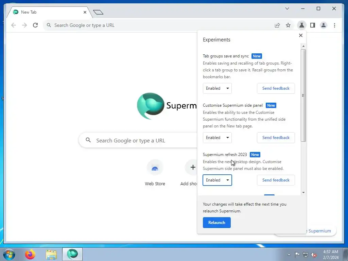Click the Supermium logo on the page
Image resolution: width=348 pixels, height=261 pixels.
pos(151,106)
